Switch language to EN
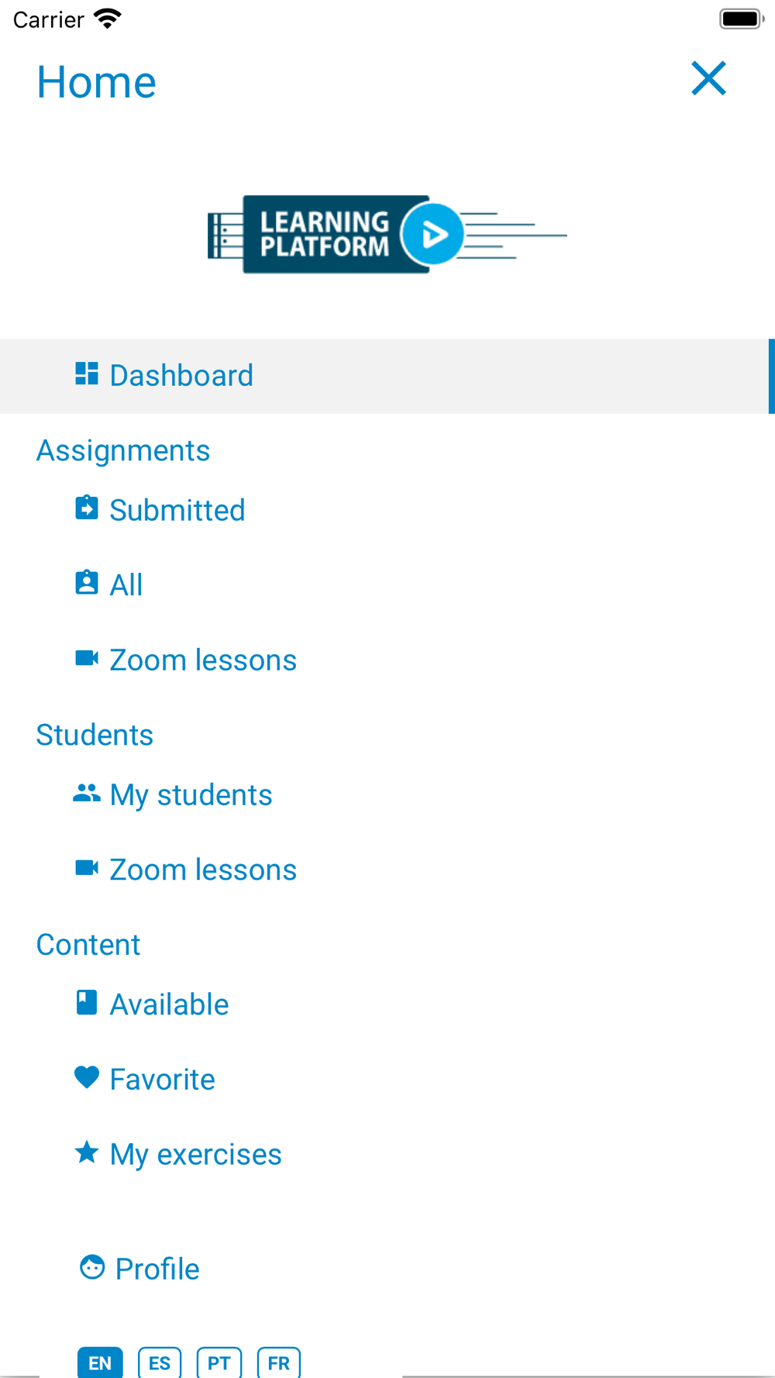 pyautogui.click(x=100, y=1362)
